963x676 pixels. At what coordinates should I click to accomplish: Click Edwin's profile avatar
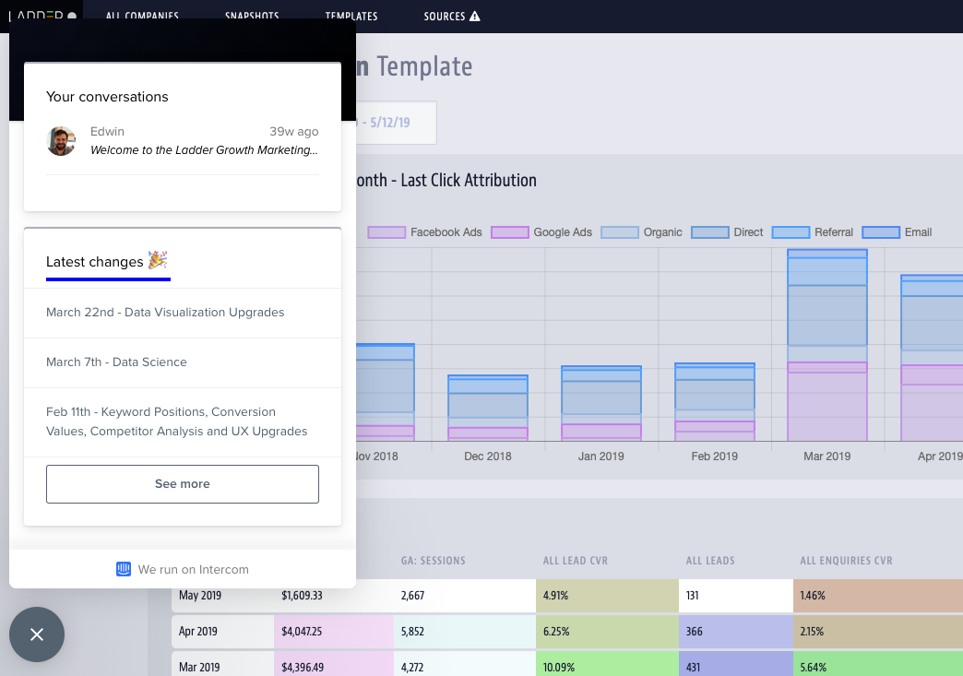[61, 141]
